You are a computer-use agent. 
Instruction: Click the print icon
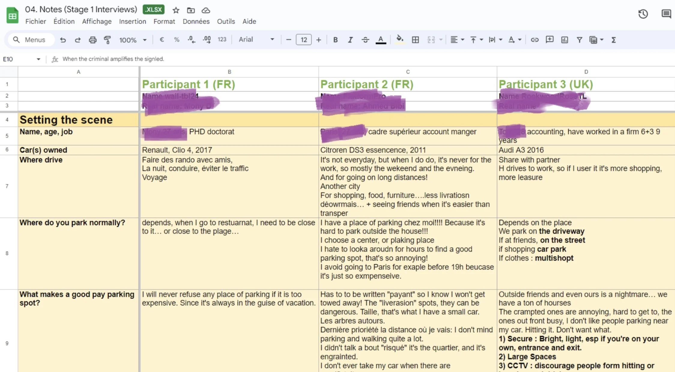pyautogui.click(x=92, y=40)
